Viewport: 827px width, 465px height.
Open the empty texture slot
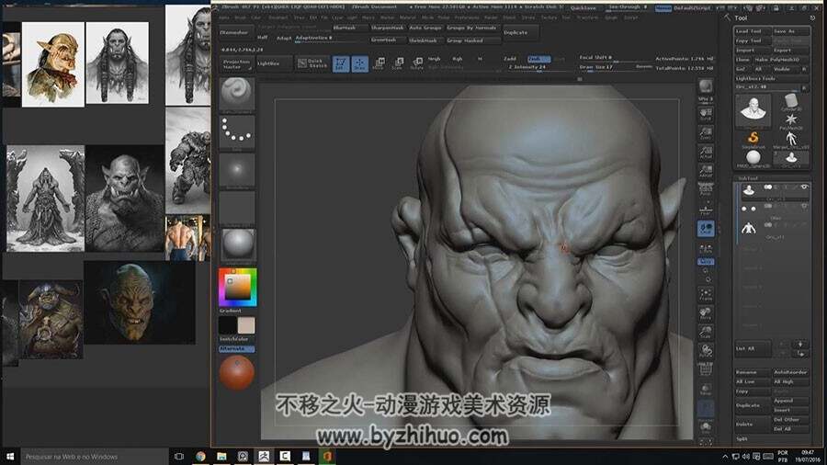237,208
